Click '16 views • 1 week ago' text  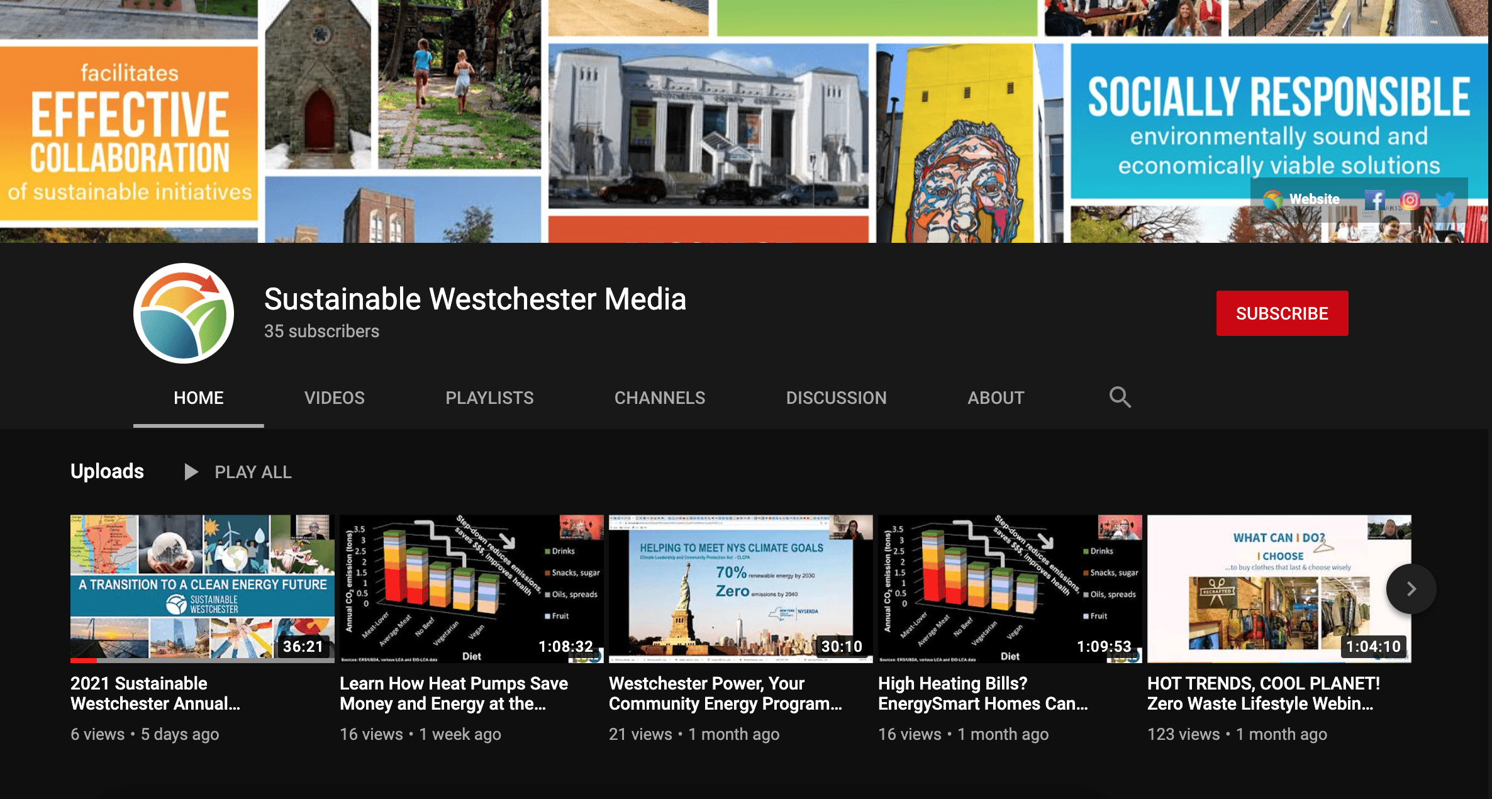(420, 734)
